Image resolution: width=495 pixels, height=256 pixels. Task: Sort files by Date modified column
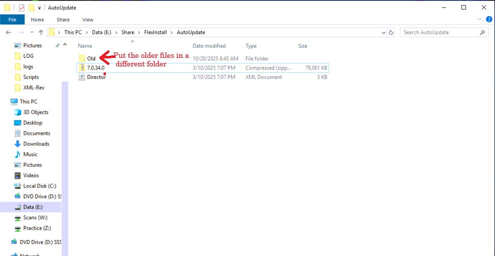point(209,46)
